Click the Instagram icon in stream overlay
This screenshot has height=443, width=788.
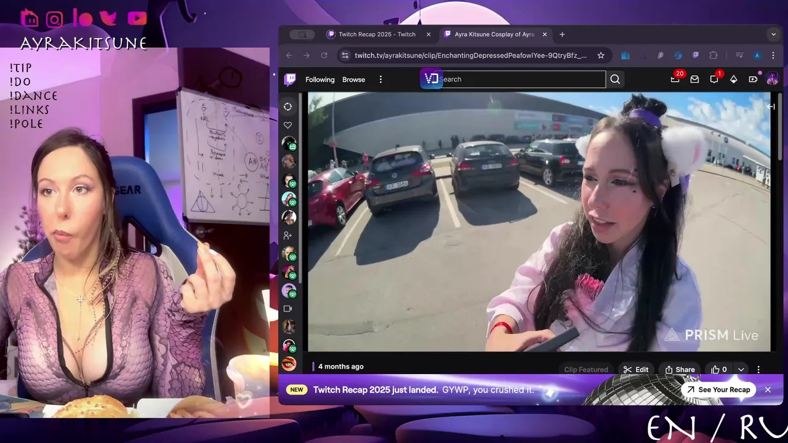tap(55, 20)
